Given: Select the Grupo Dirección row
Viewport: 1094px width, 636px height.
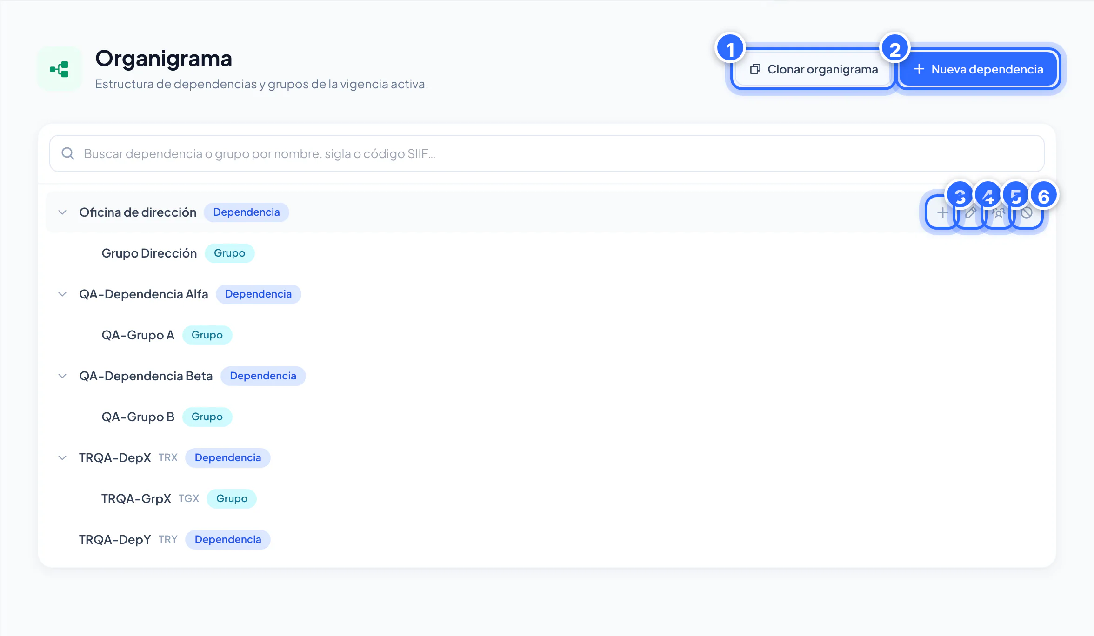Looking at the screenshot, I should tap(547, 253).
